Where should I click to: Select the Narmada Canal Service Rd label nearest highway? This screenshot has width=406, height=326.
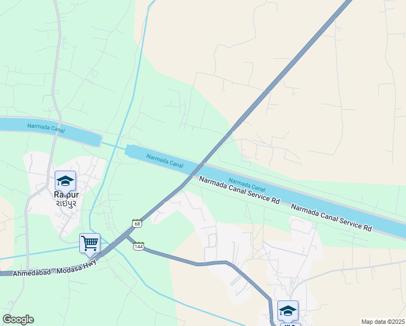(239, 190)
